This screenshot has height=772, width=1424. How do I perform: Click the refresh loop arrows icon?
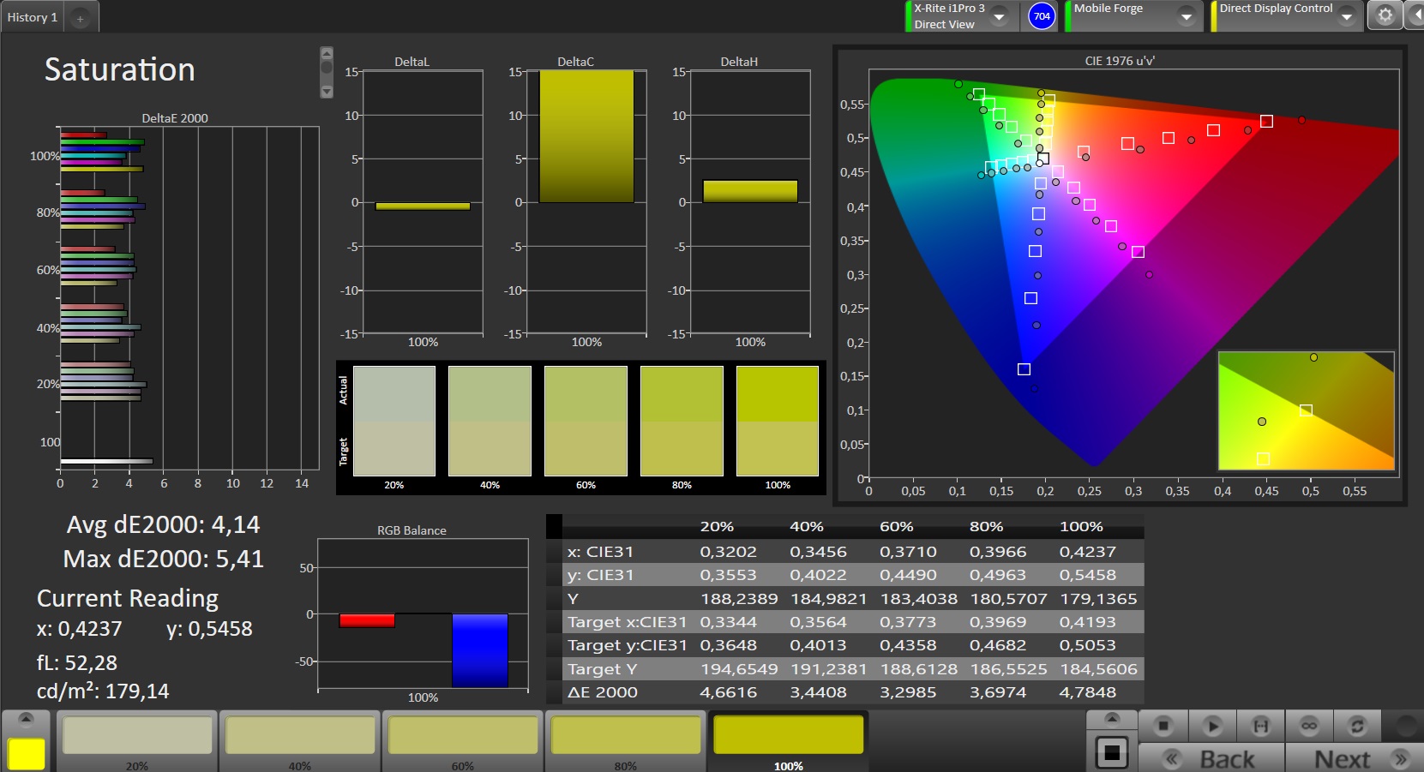coord(1357,726)
